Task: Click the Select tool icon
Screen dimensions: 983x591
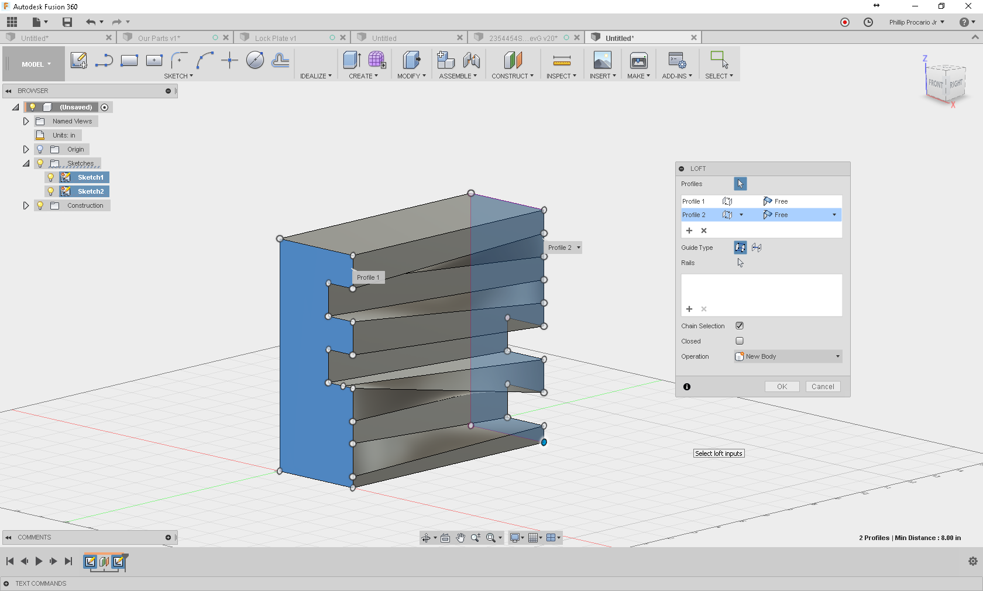Action: [x=719, y=60]
